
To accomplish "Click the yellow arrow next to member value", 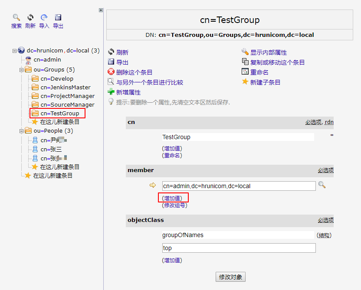I will tap(152, 186).
